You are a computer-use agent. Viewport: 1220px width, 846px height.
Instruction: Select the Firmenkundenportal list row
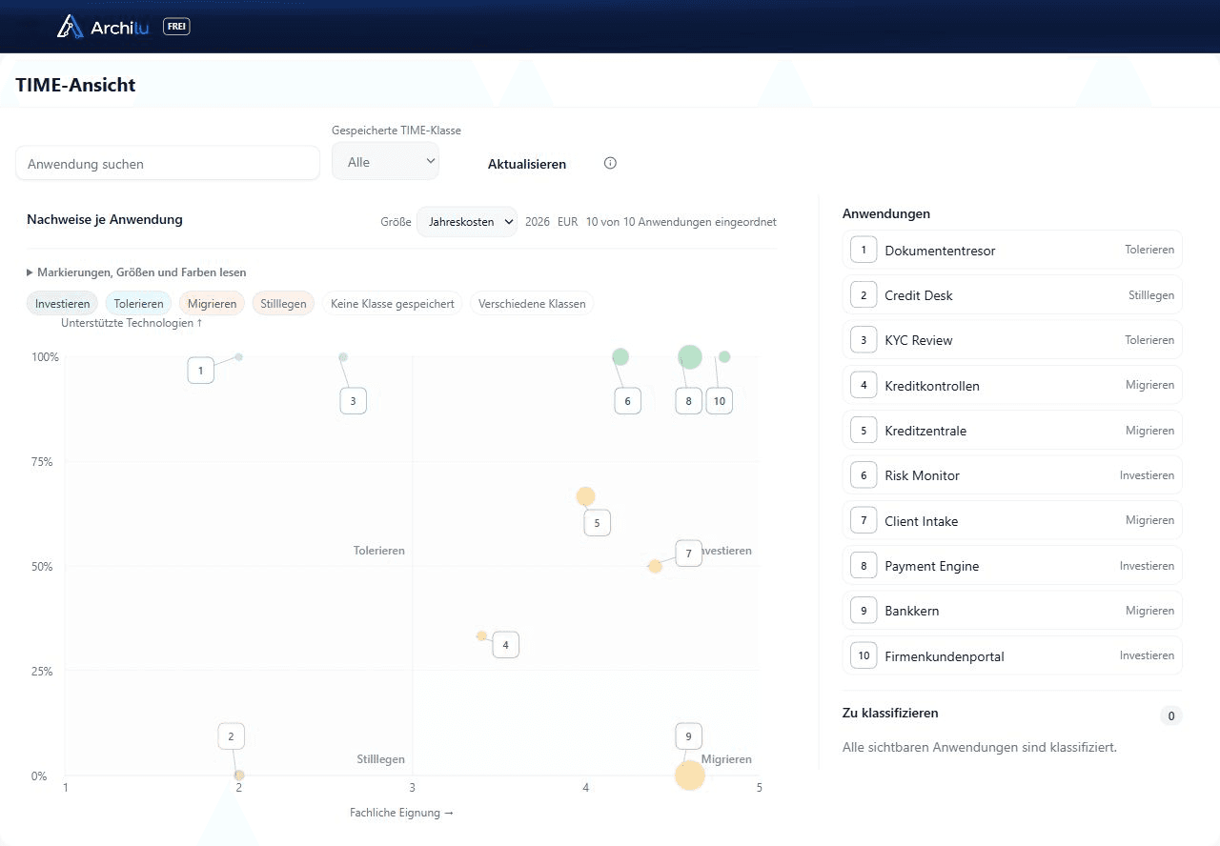(1012, 656)
